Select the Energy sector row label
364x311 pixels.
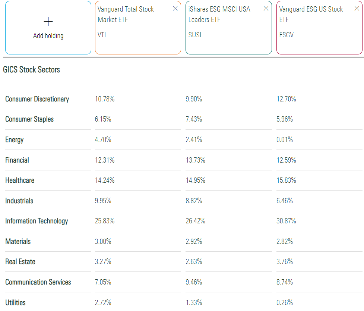[15, 140]
